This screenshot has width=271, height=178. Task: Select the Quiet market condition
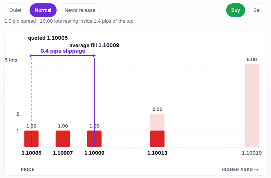click(x=16, y=10)
